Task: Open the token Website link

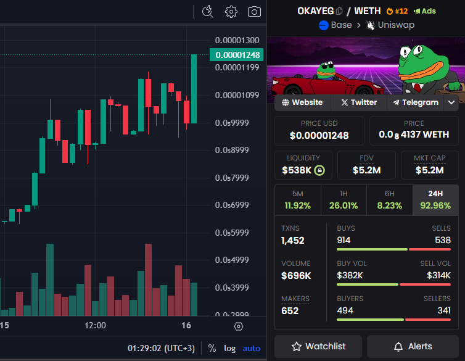Action: click(302, 102)
